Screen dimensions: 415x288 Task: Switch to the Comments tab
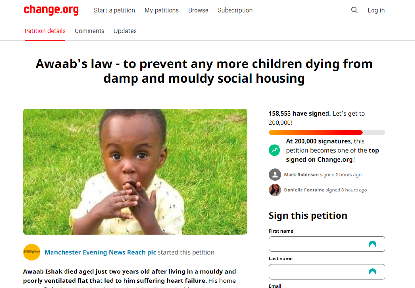point(89,31)
